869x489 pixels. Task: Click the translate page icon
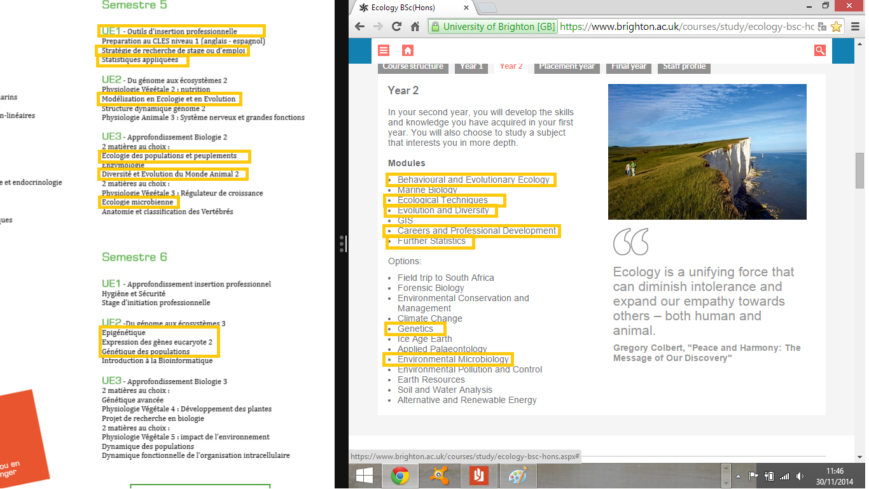(822, 27)
